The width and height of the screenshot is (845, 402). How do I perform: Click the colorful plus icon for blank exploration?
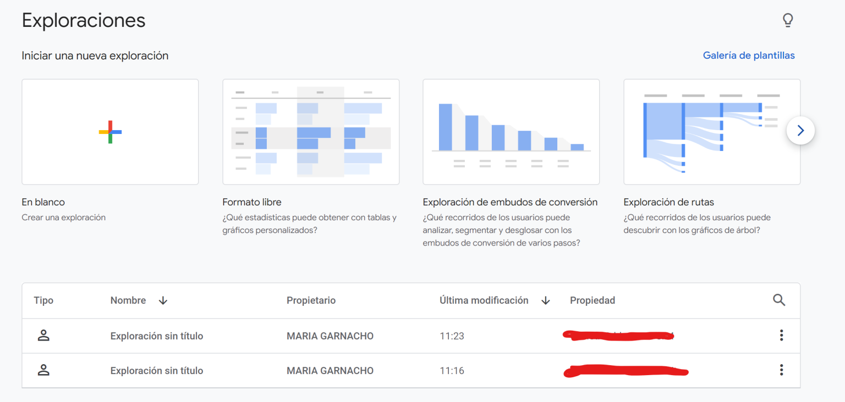point(110,132)
